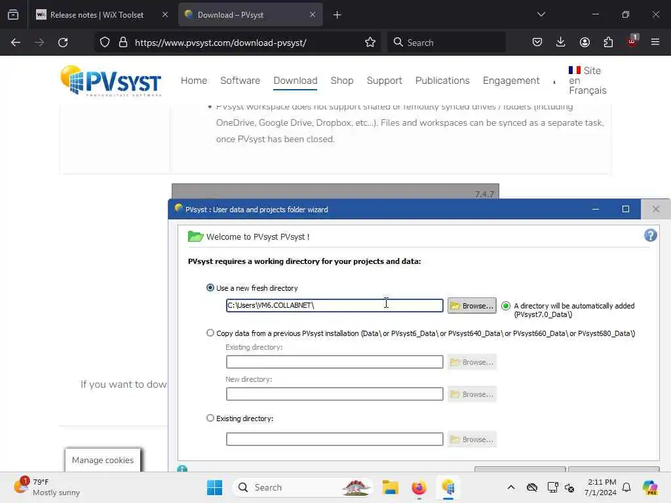Viewport: 671px width, 503px height.
Task: Go back to previous page
Action: tap(16, 43)
